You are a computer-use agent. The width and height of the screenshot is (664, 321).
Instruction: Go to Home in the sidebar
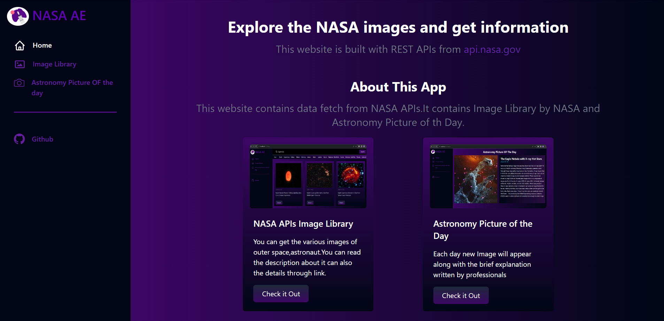click(x=42, y=46)
